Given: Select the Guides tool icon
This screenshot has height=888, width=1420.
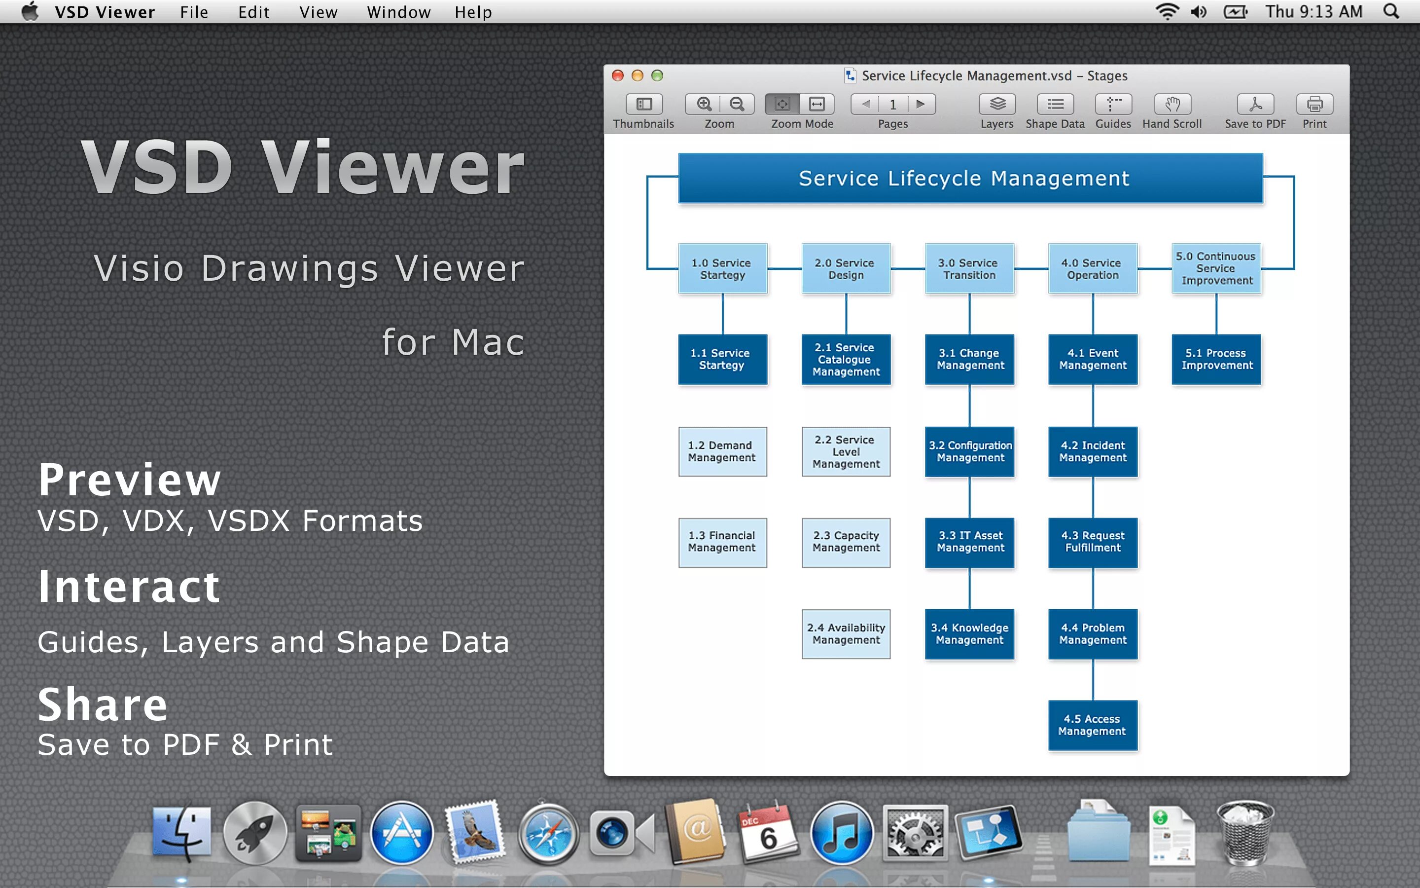Looking at the screenshot, I should point(1115,107).
